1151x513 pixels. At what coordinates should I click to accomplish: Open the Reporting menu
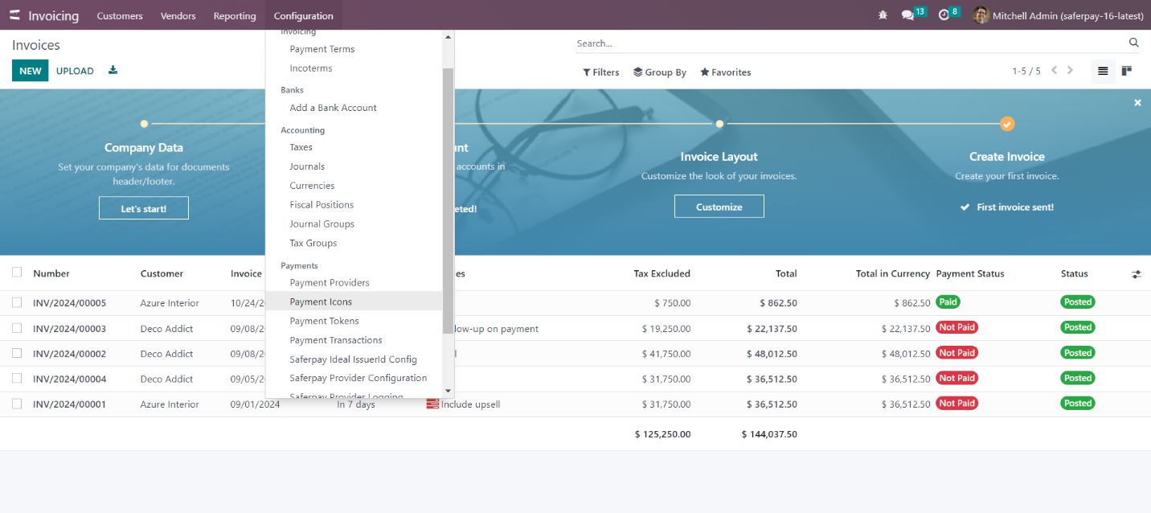(x=235, y=16)
